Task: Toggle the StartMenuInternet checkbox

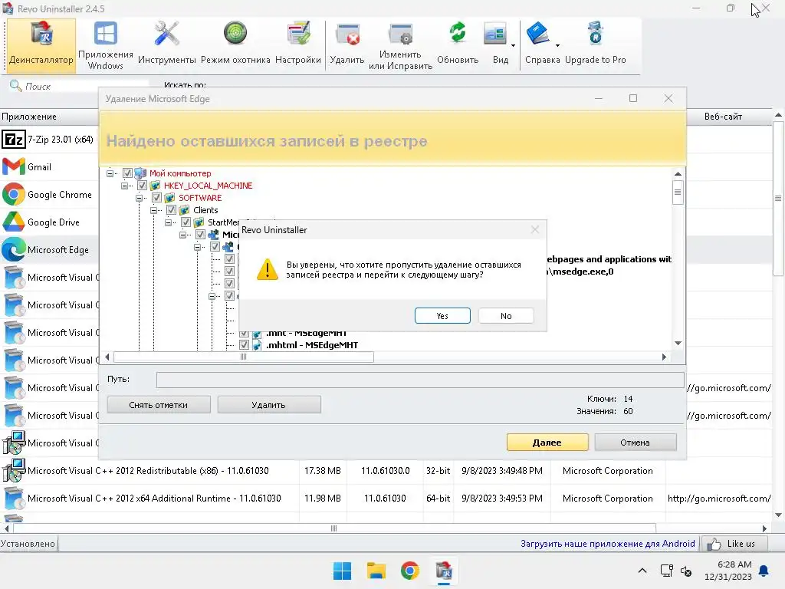Action: [x=186, y=222]
